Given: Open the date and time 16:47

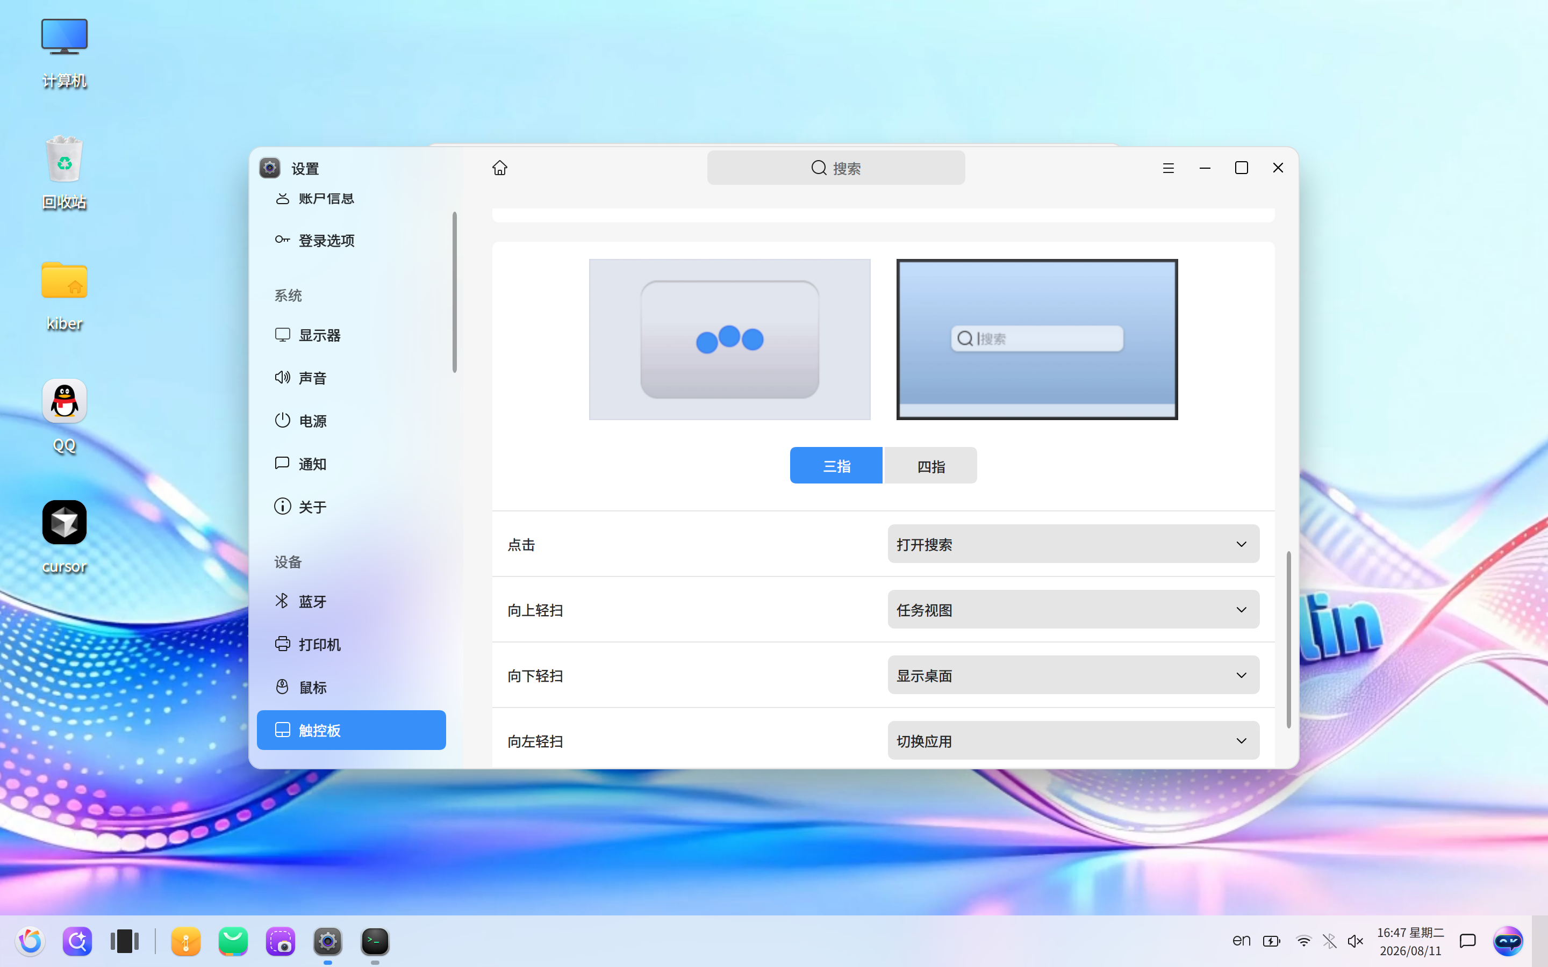Looking at the screenshot, I should 1410,941.
